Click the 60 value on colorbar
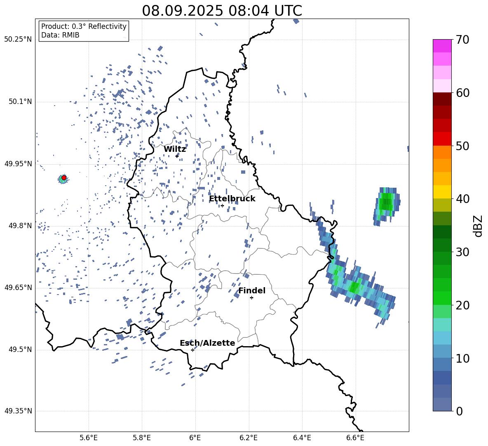The image size is (488, 446). point(462,93)
